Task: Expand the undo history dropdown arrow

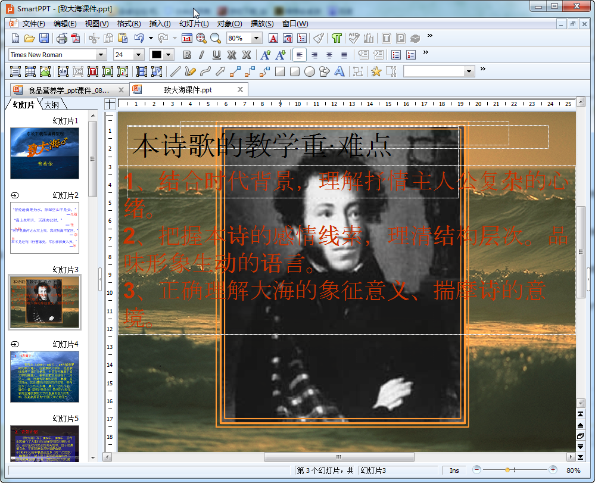Action: [151, 38]
